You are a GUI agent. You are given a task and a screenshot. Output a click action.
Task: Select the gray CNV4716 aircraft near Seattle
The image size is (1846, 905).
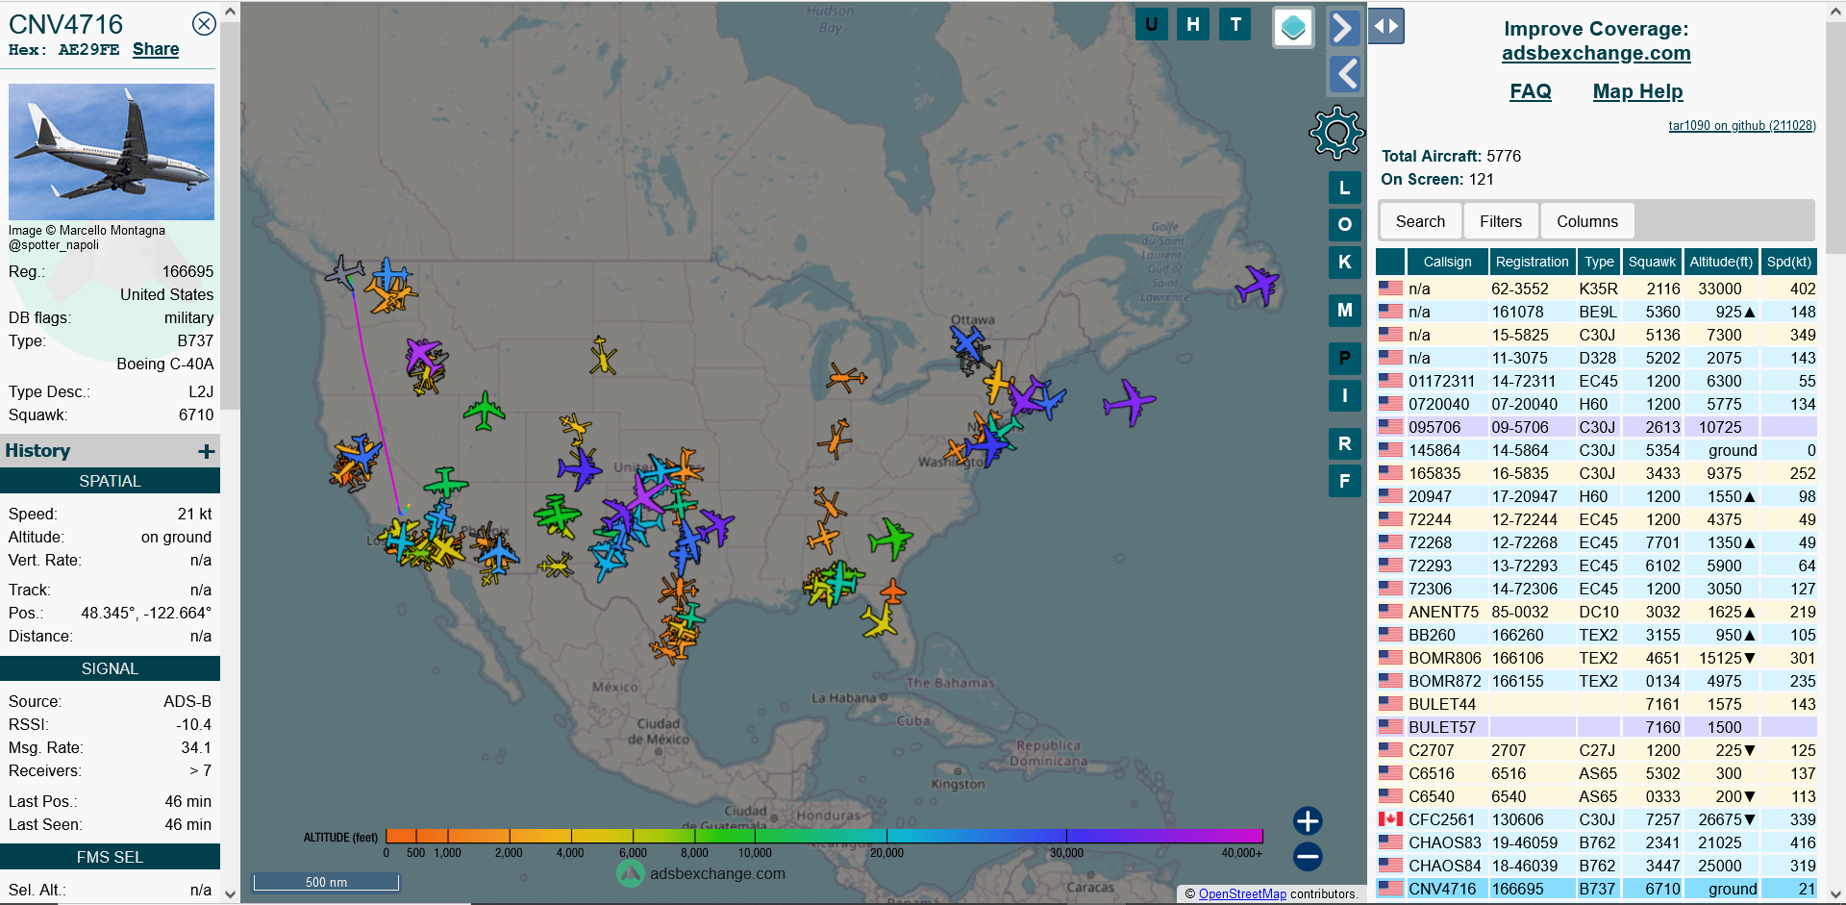coord(344,273)
